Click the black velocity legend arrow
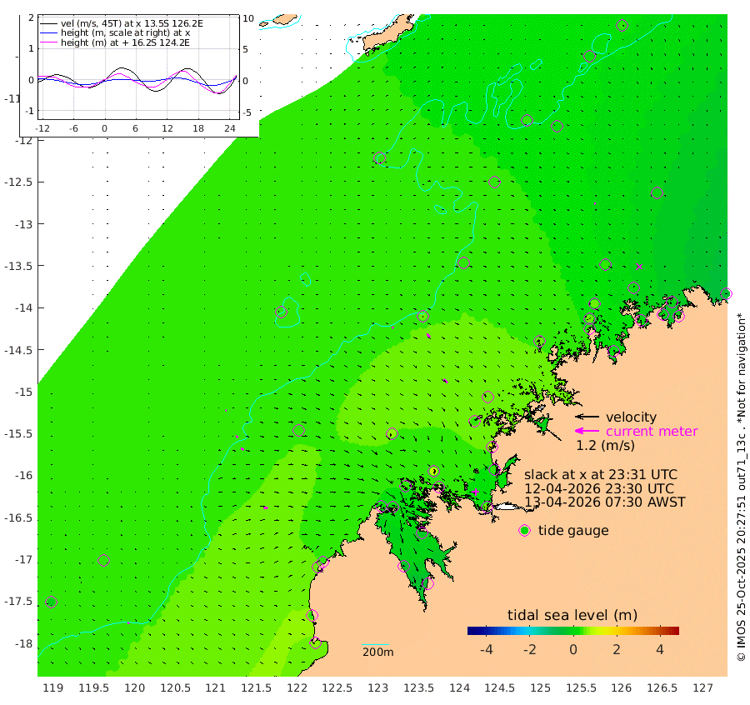The height and width of the screenshot is (705, 750). point(587,417)
